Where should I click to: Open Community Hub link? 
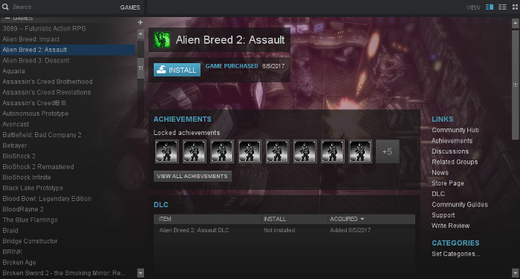pyautogui.click(x=455, y=130)
